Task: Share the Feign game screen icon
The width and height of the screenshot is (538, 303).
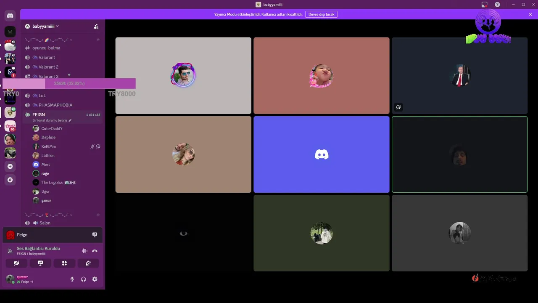Action: tap(95, 235)
